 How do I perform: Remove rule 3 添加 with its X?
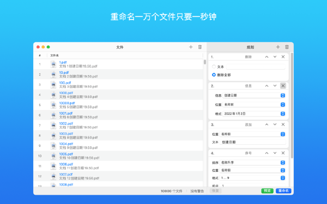coord(283,125)
